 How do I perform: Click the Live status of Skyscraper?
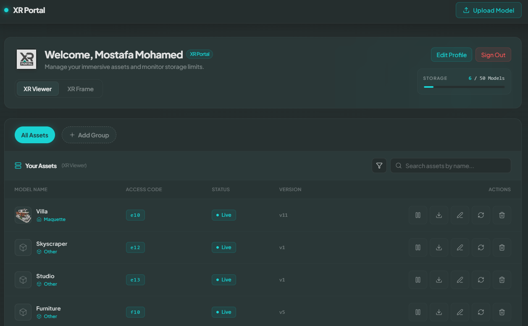pos(224,247)
